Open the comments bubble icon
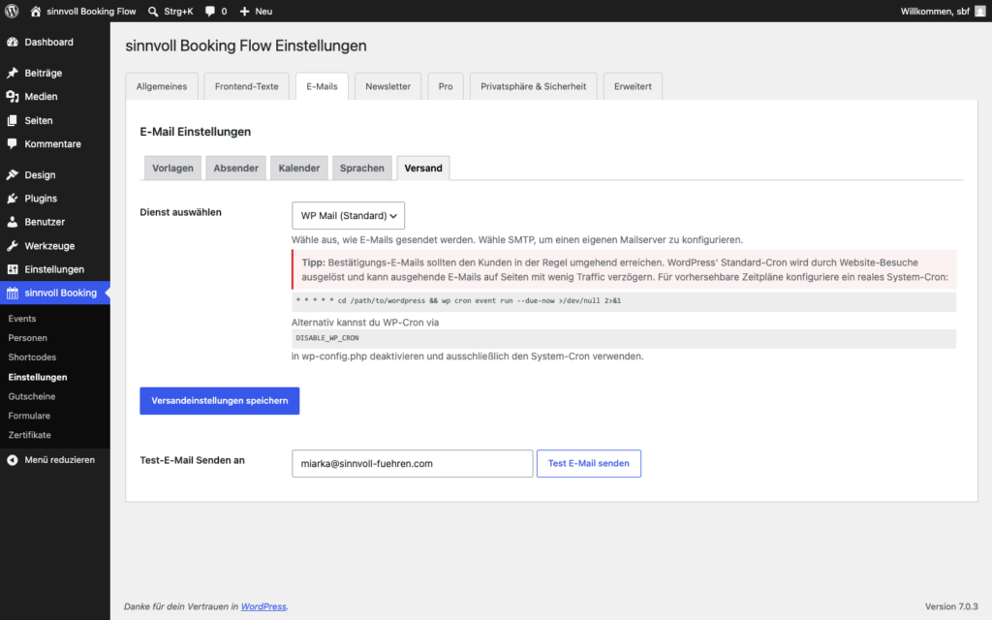This screenshot has height=620, width=992. coord(210,12)
